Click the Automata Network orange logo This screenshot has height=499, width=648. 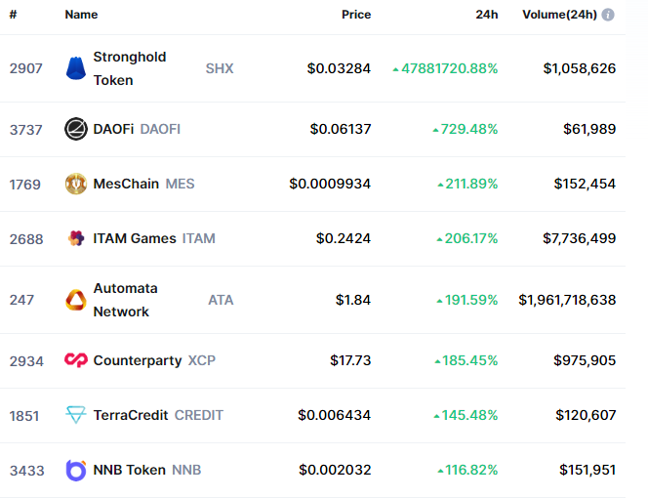[76, 300]
